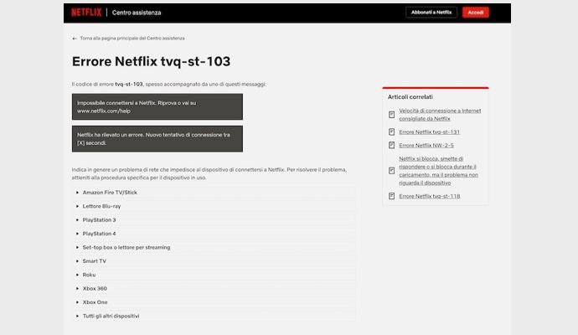Open the Centro assistenza home link

[137, 13]
